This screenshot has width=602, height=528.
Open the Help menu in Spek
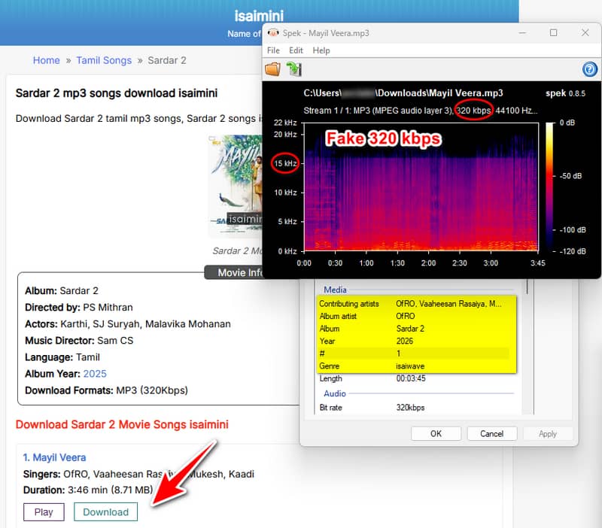321,50
